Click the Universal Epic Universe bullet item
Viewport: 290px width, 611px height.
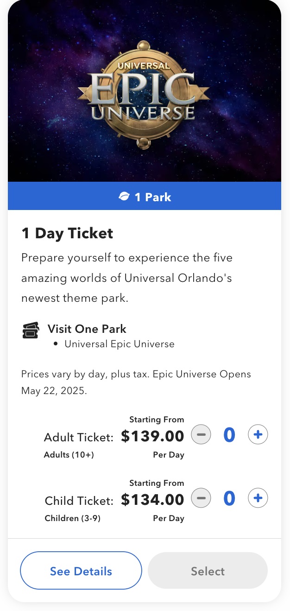coord(120,344)
